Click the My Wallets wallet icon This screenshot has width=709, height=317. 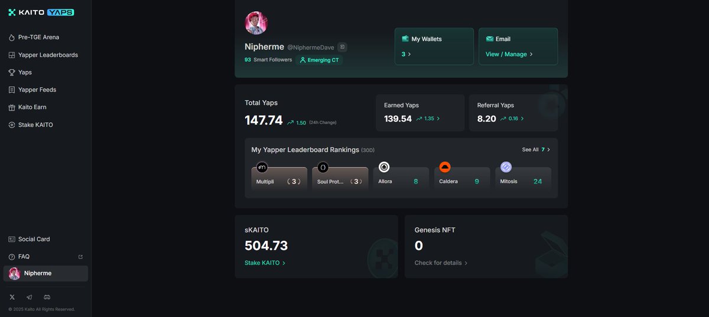pyautogui.click(x=405, y=38)
